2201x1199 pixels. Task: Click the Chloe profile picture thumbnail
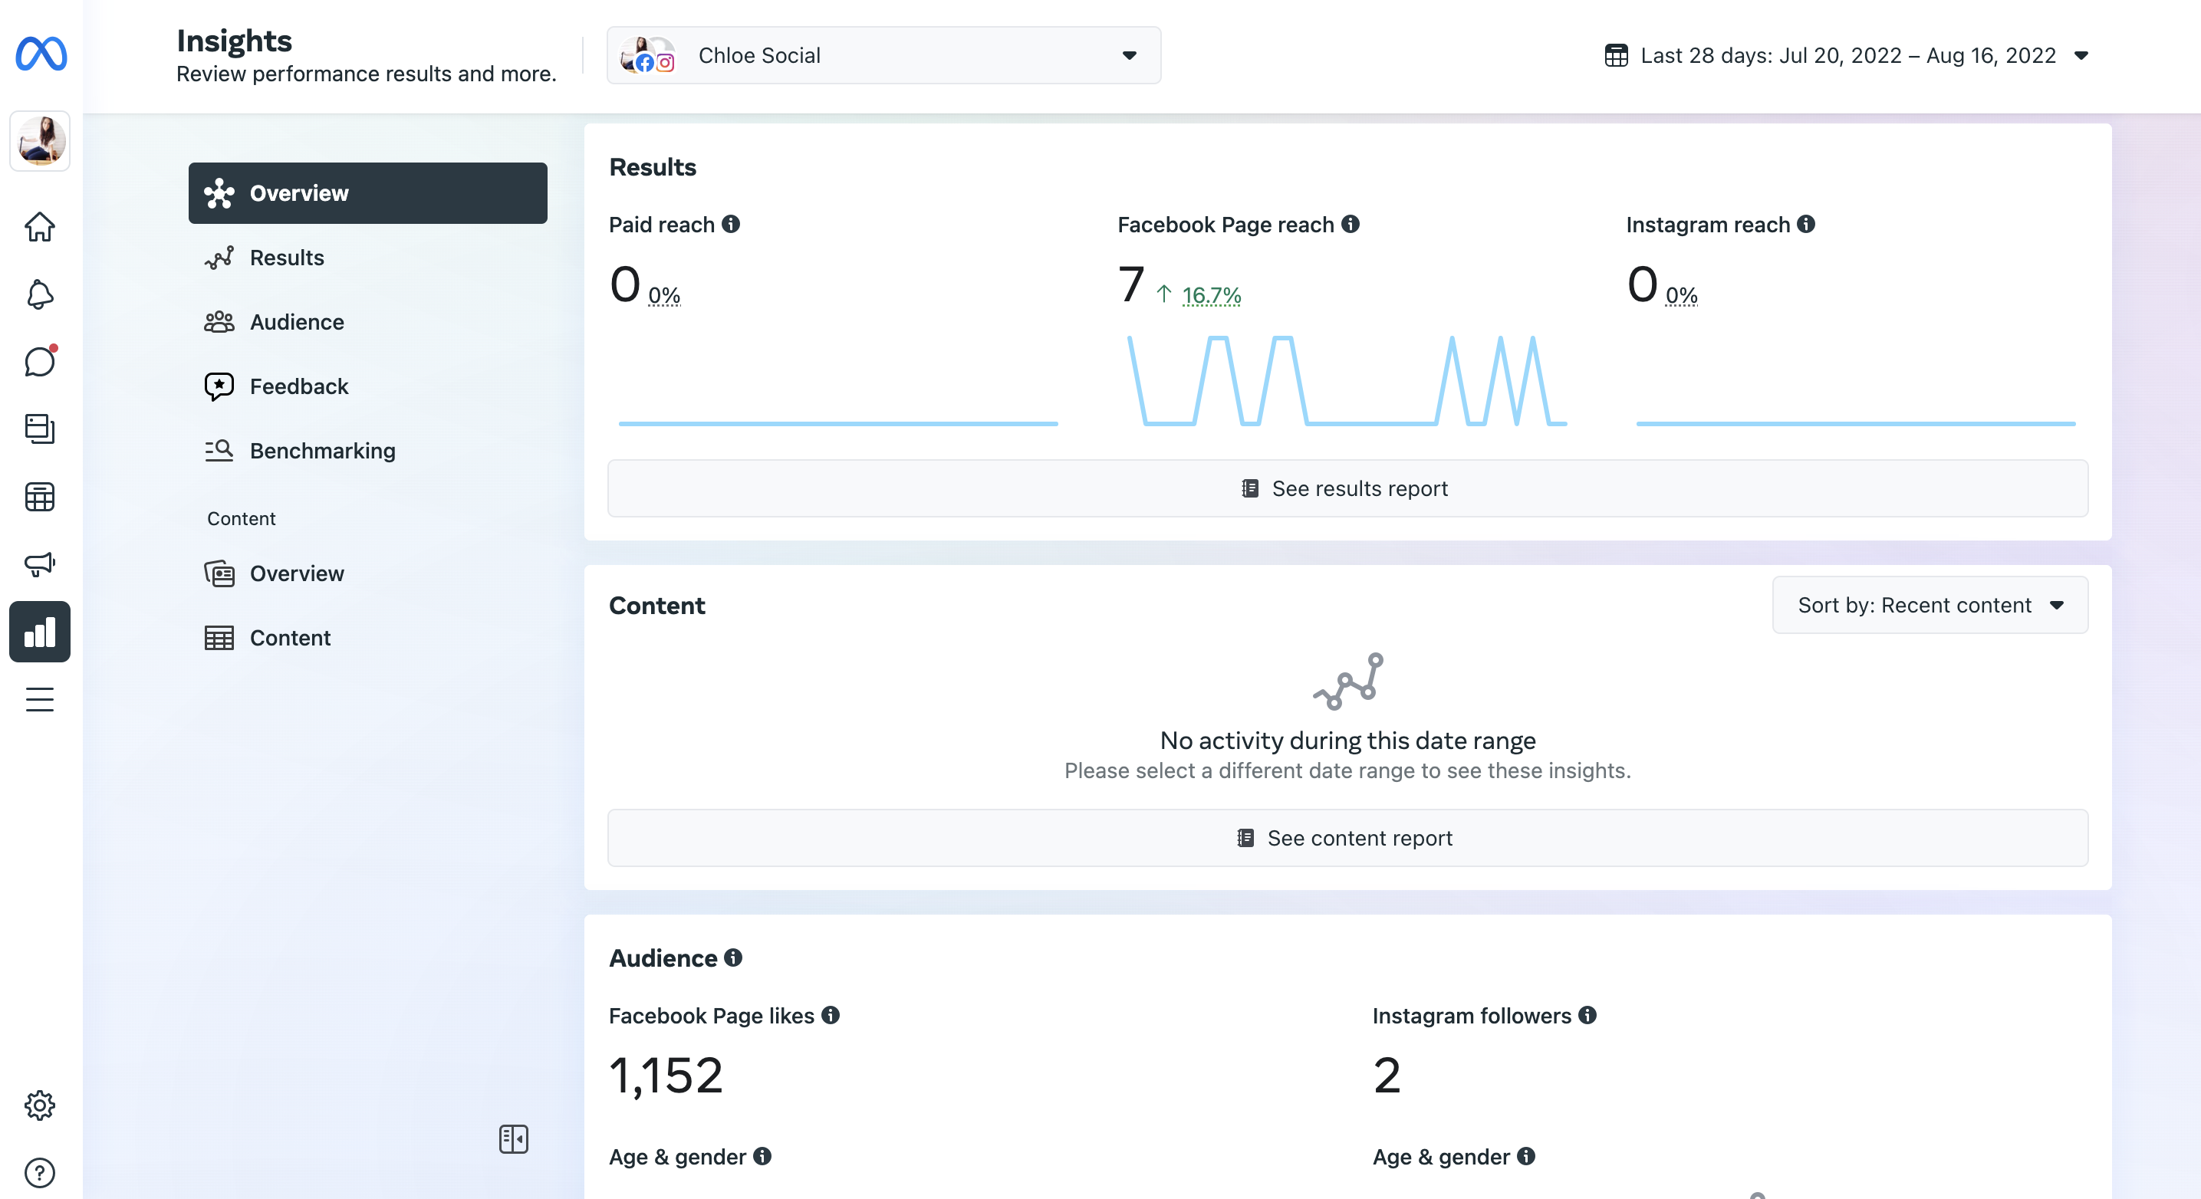[39, 141]
